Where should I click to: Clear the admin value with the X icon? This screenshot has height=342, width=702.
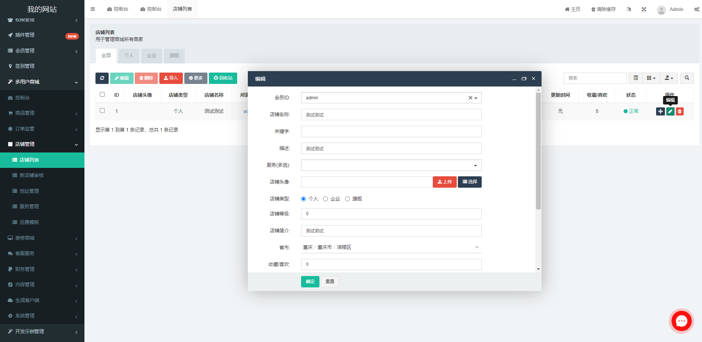tap(470, 98)
